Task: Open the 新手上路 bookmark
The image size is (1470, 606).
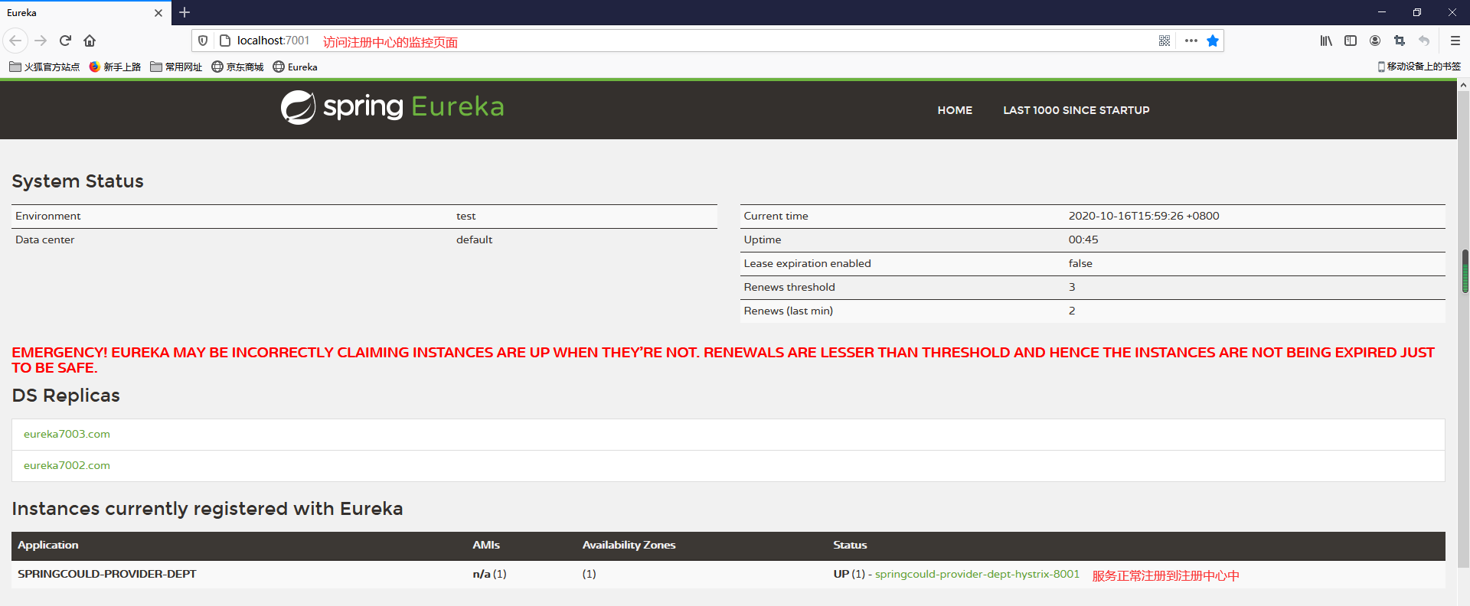Action: click(115, 67)
